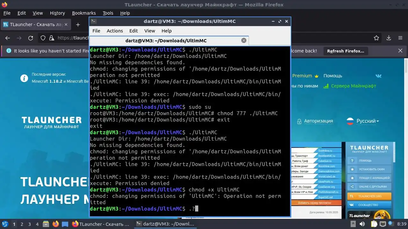The width and height of the screenshot is (408, 229).
Task: Open Firefox Help menu
Action: (x=125, y=13)
